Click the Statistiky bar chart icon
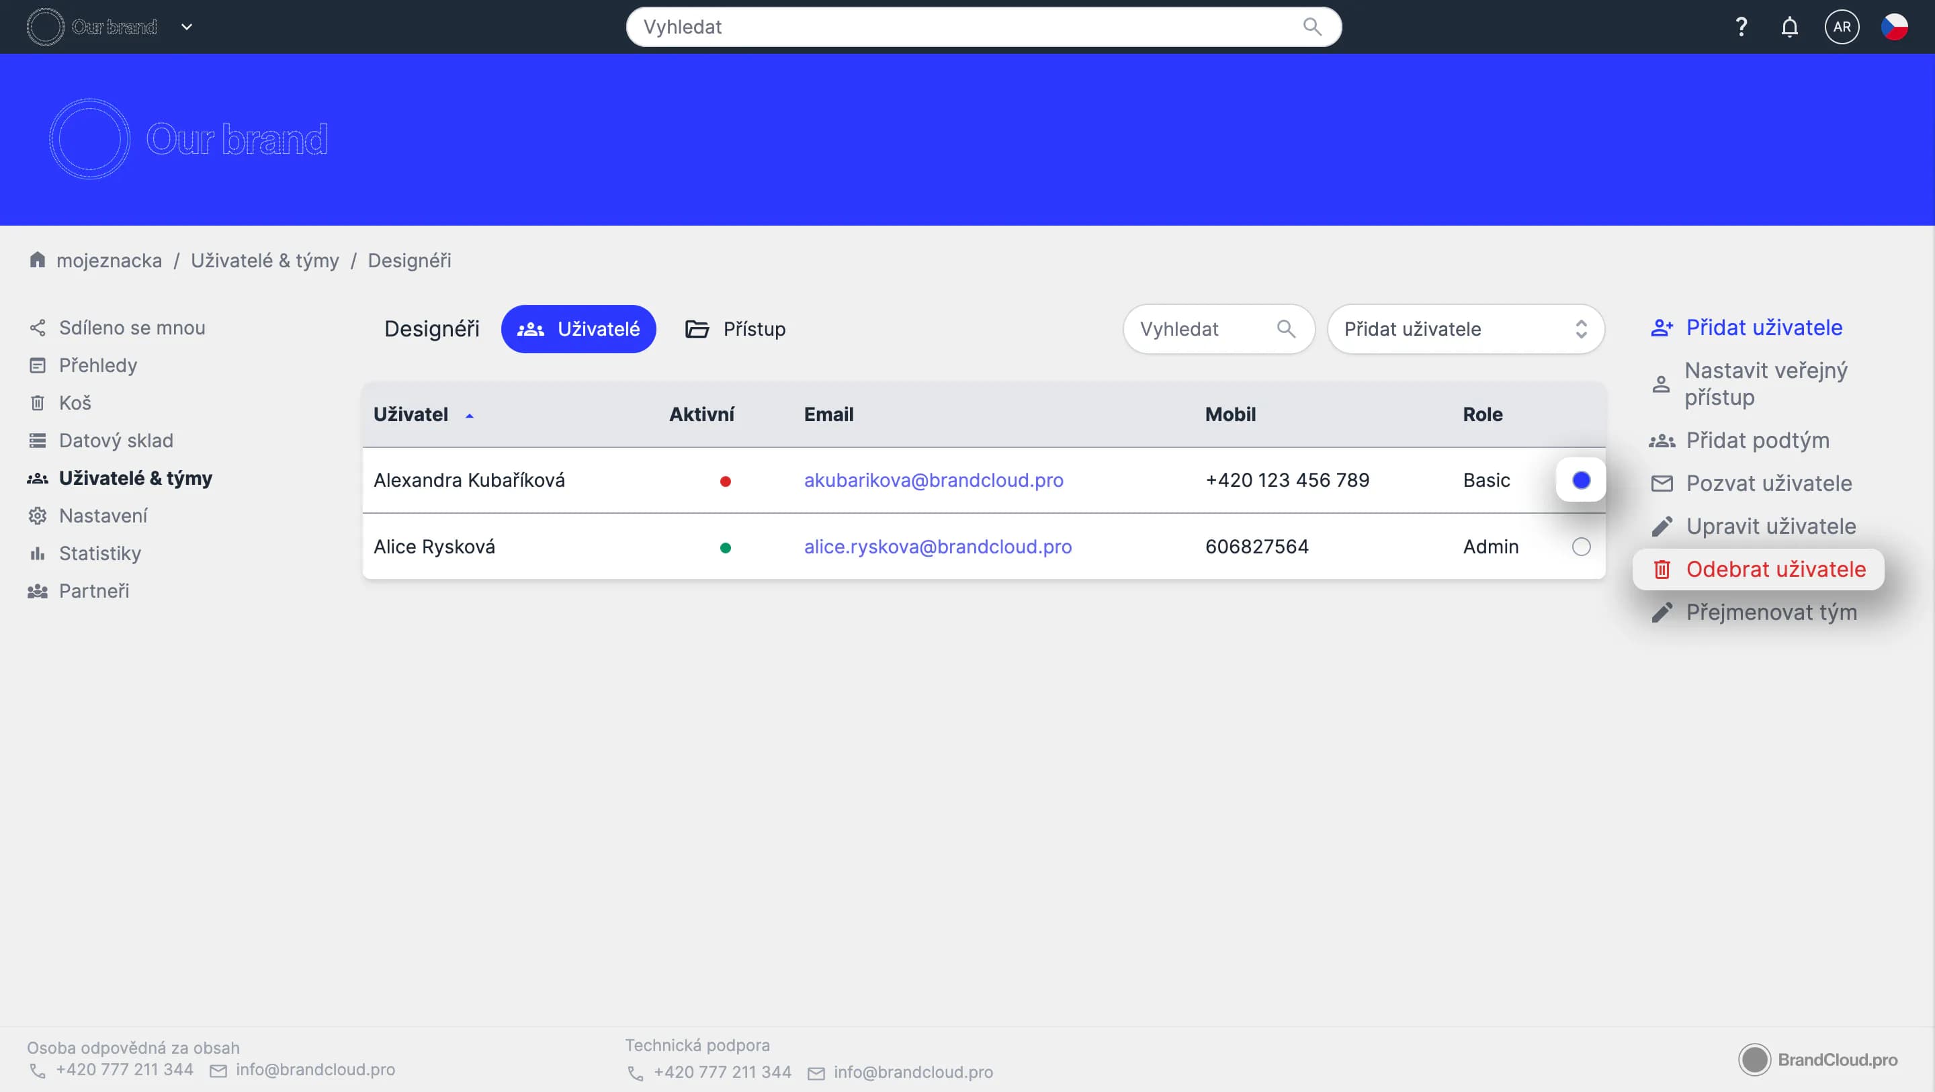 point(37,553)
